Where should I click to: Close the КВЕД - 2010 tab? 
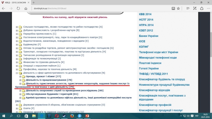point(29,2)
